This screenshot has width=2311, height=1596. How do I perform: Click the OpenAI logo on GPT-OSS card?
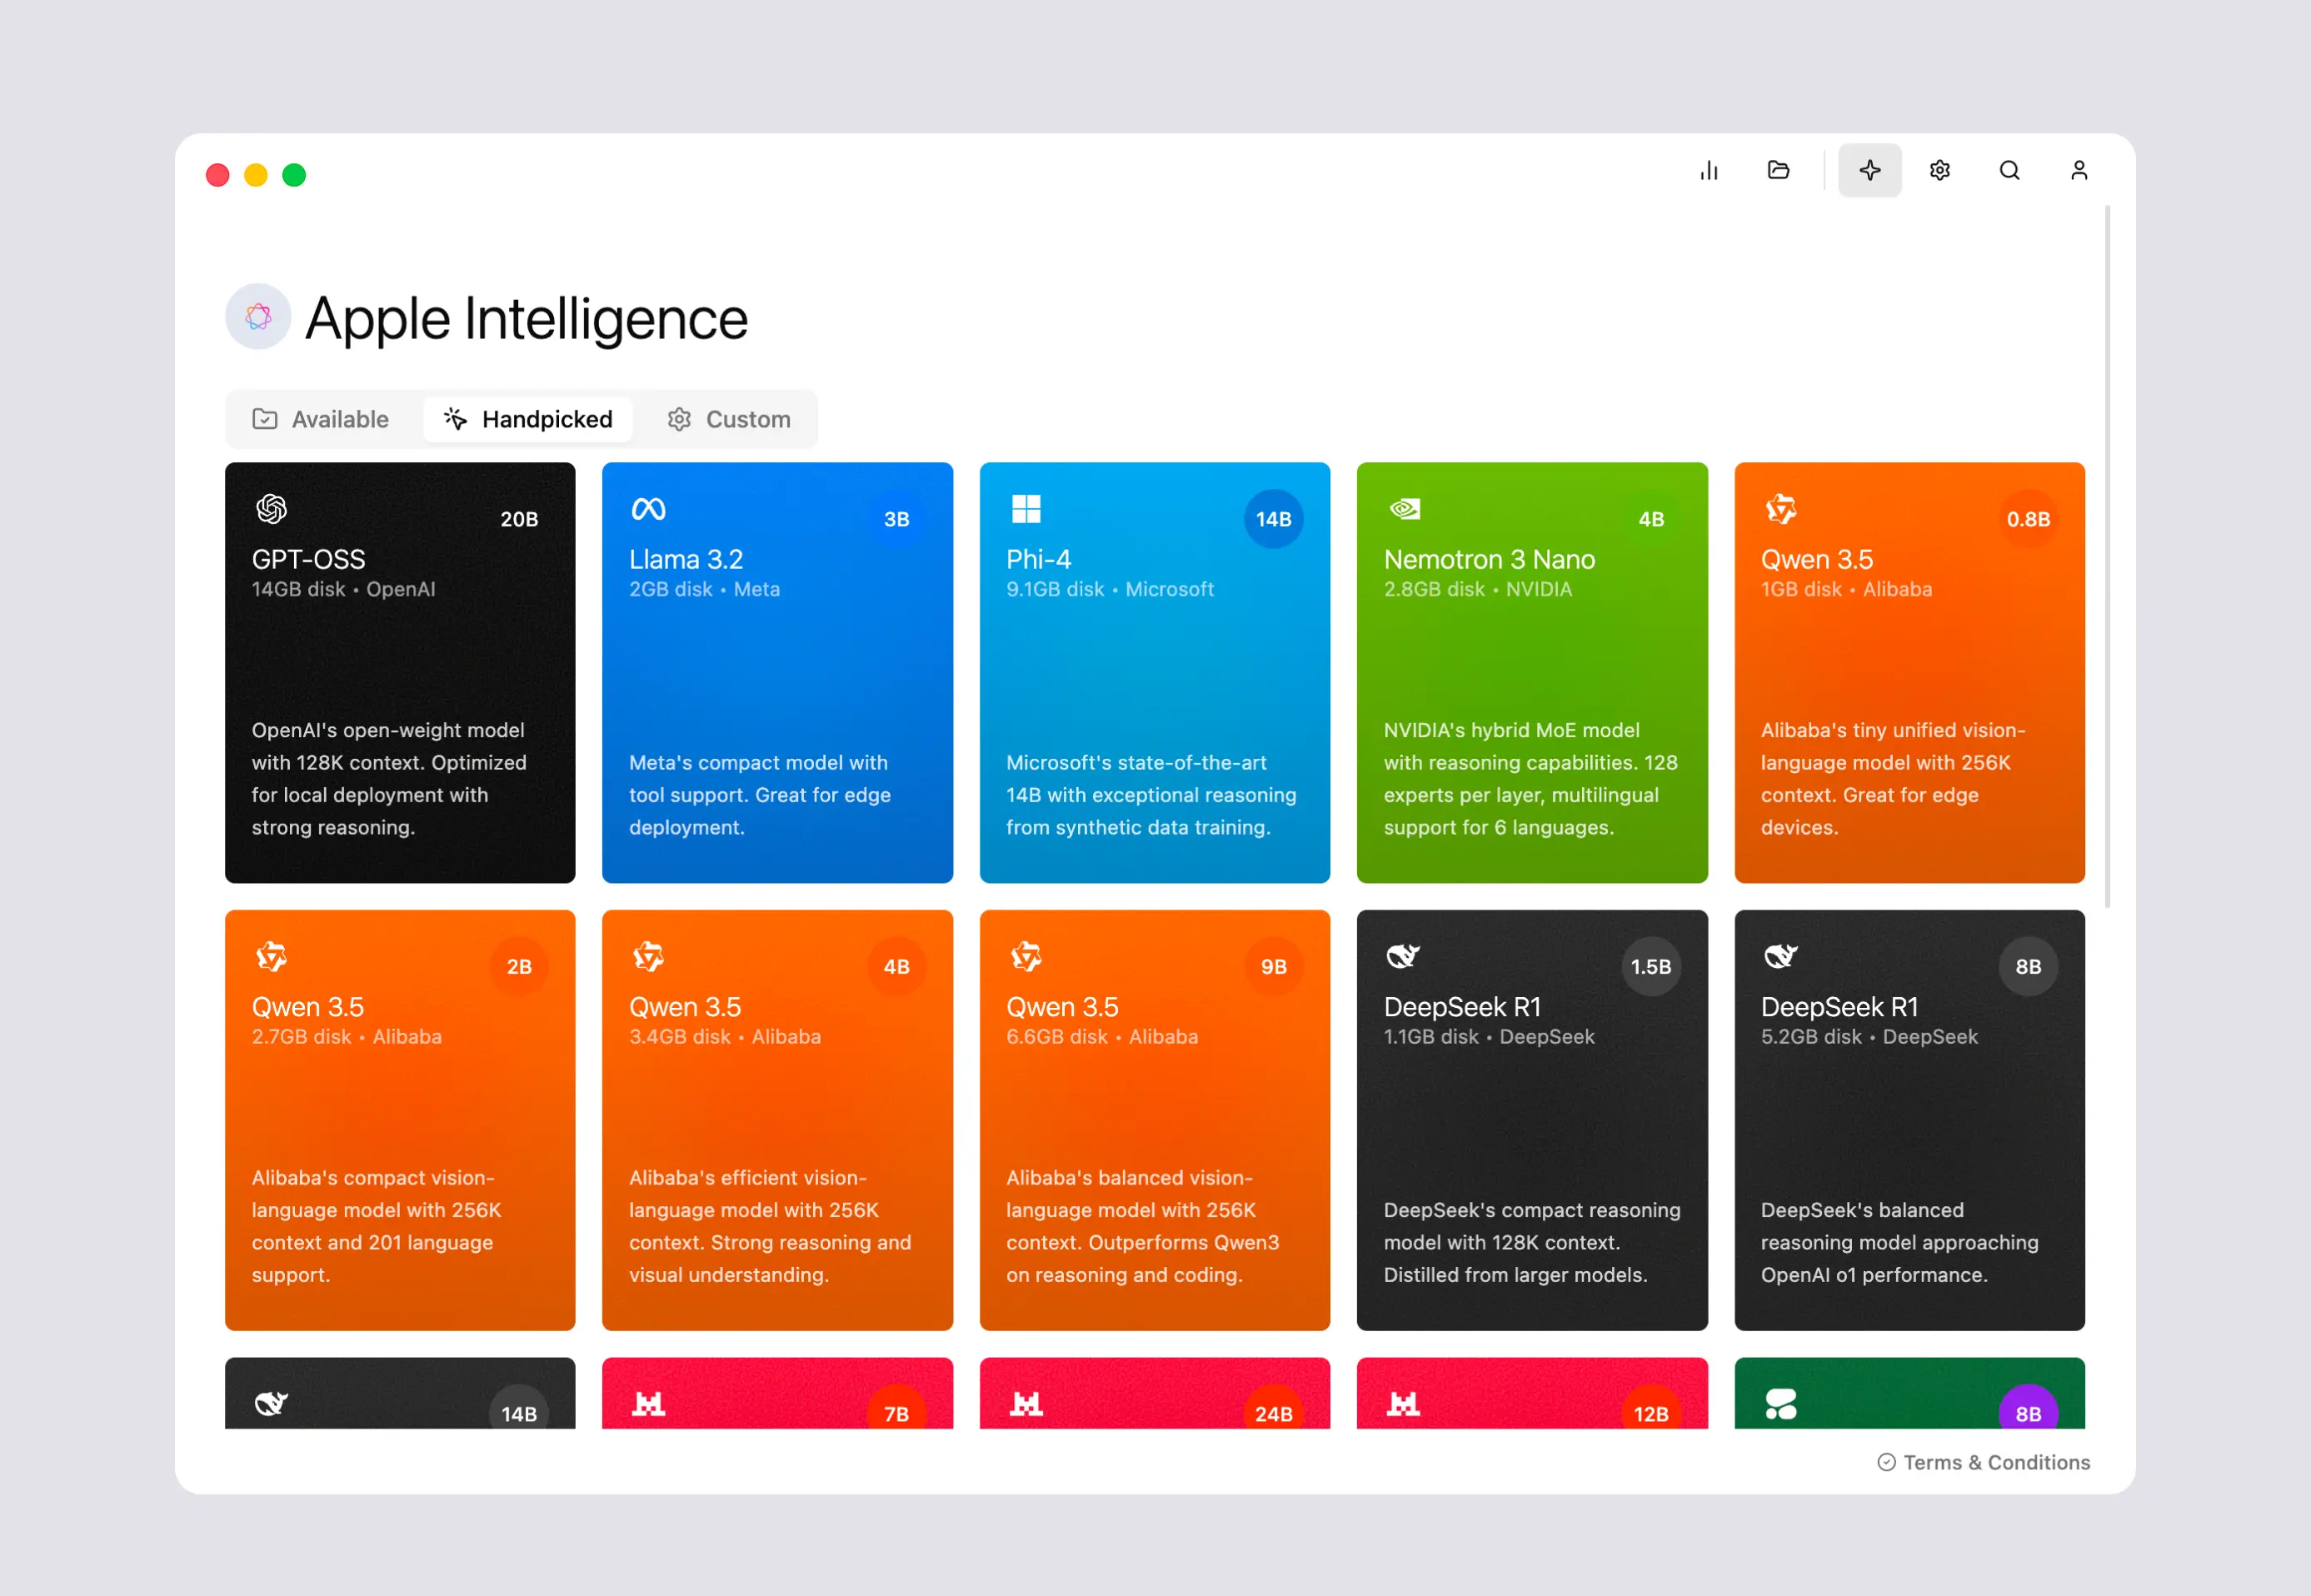(271, 509)
